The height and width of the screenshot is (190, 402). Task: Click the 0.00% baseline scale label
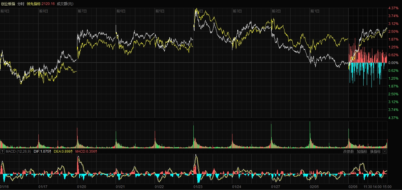[x=393, y=63]
